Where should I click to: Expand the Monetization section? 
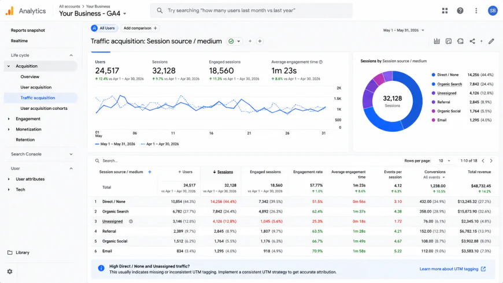[x=9, y=129]
